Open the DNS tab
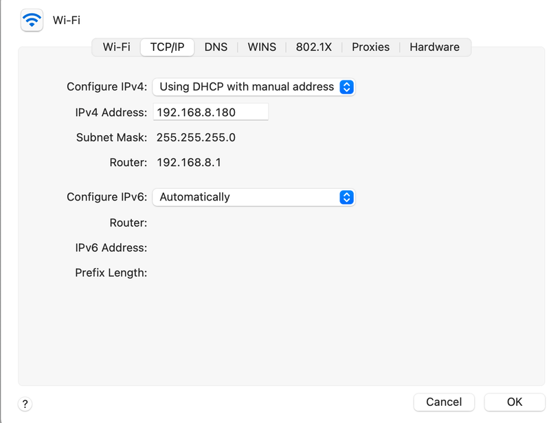The width and height of the screenshot is (558, 423). (x=216, y=47)
